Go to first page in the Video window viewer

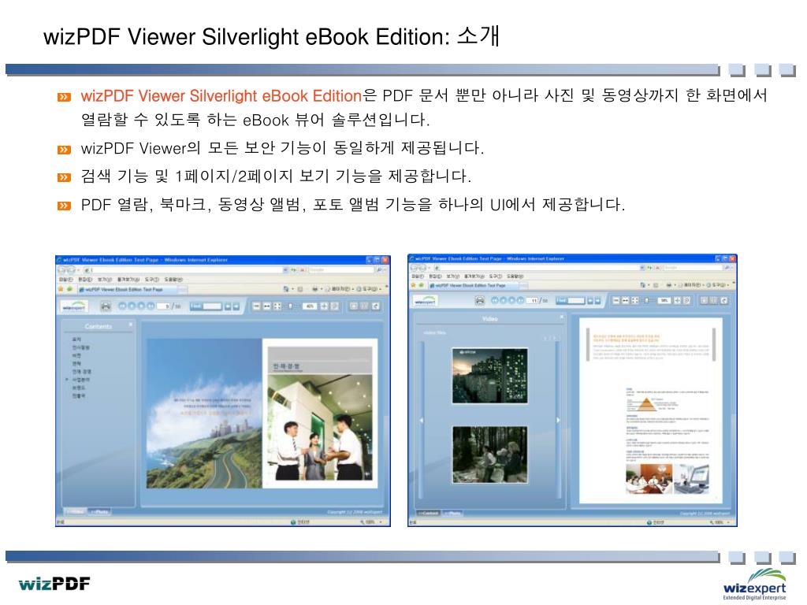coord(495,300)
